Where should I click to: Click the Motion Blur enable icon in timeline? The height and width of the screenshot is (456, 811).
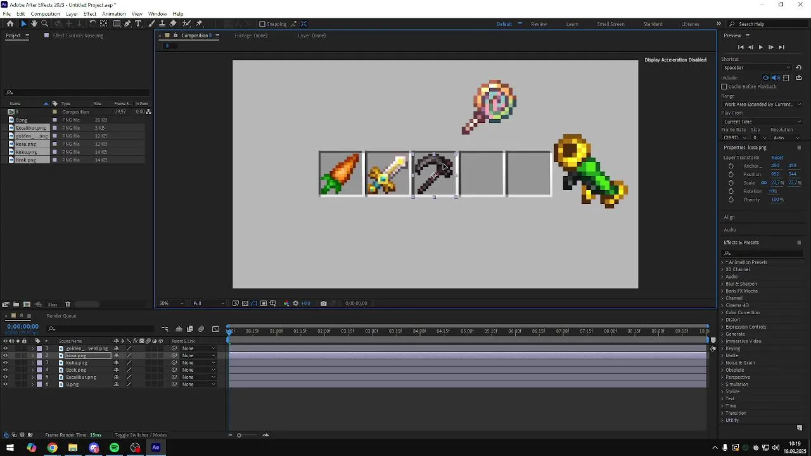point(201,329)
